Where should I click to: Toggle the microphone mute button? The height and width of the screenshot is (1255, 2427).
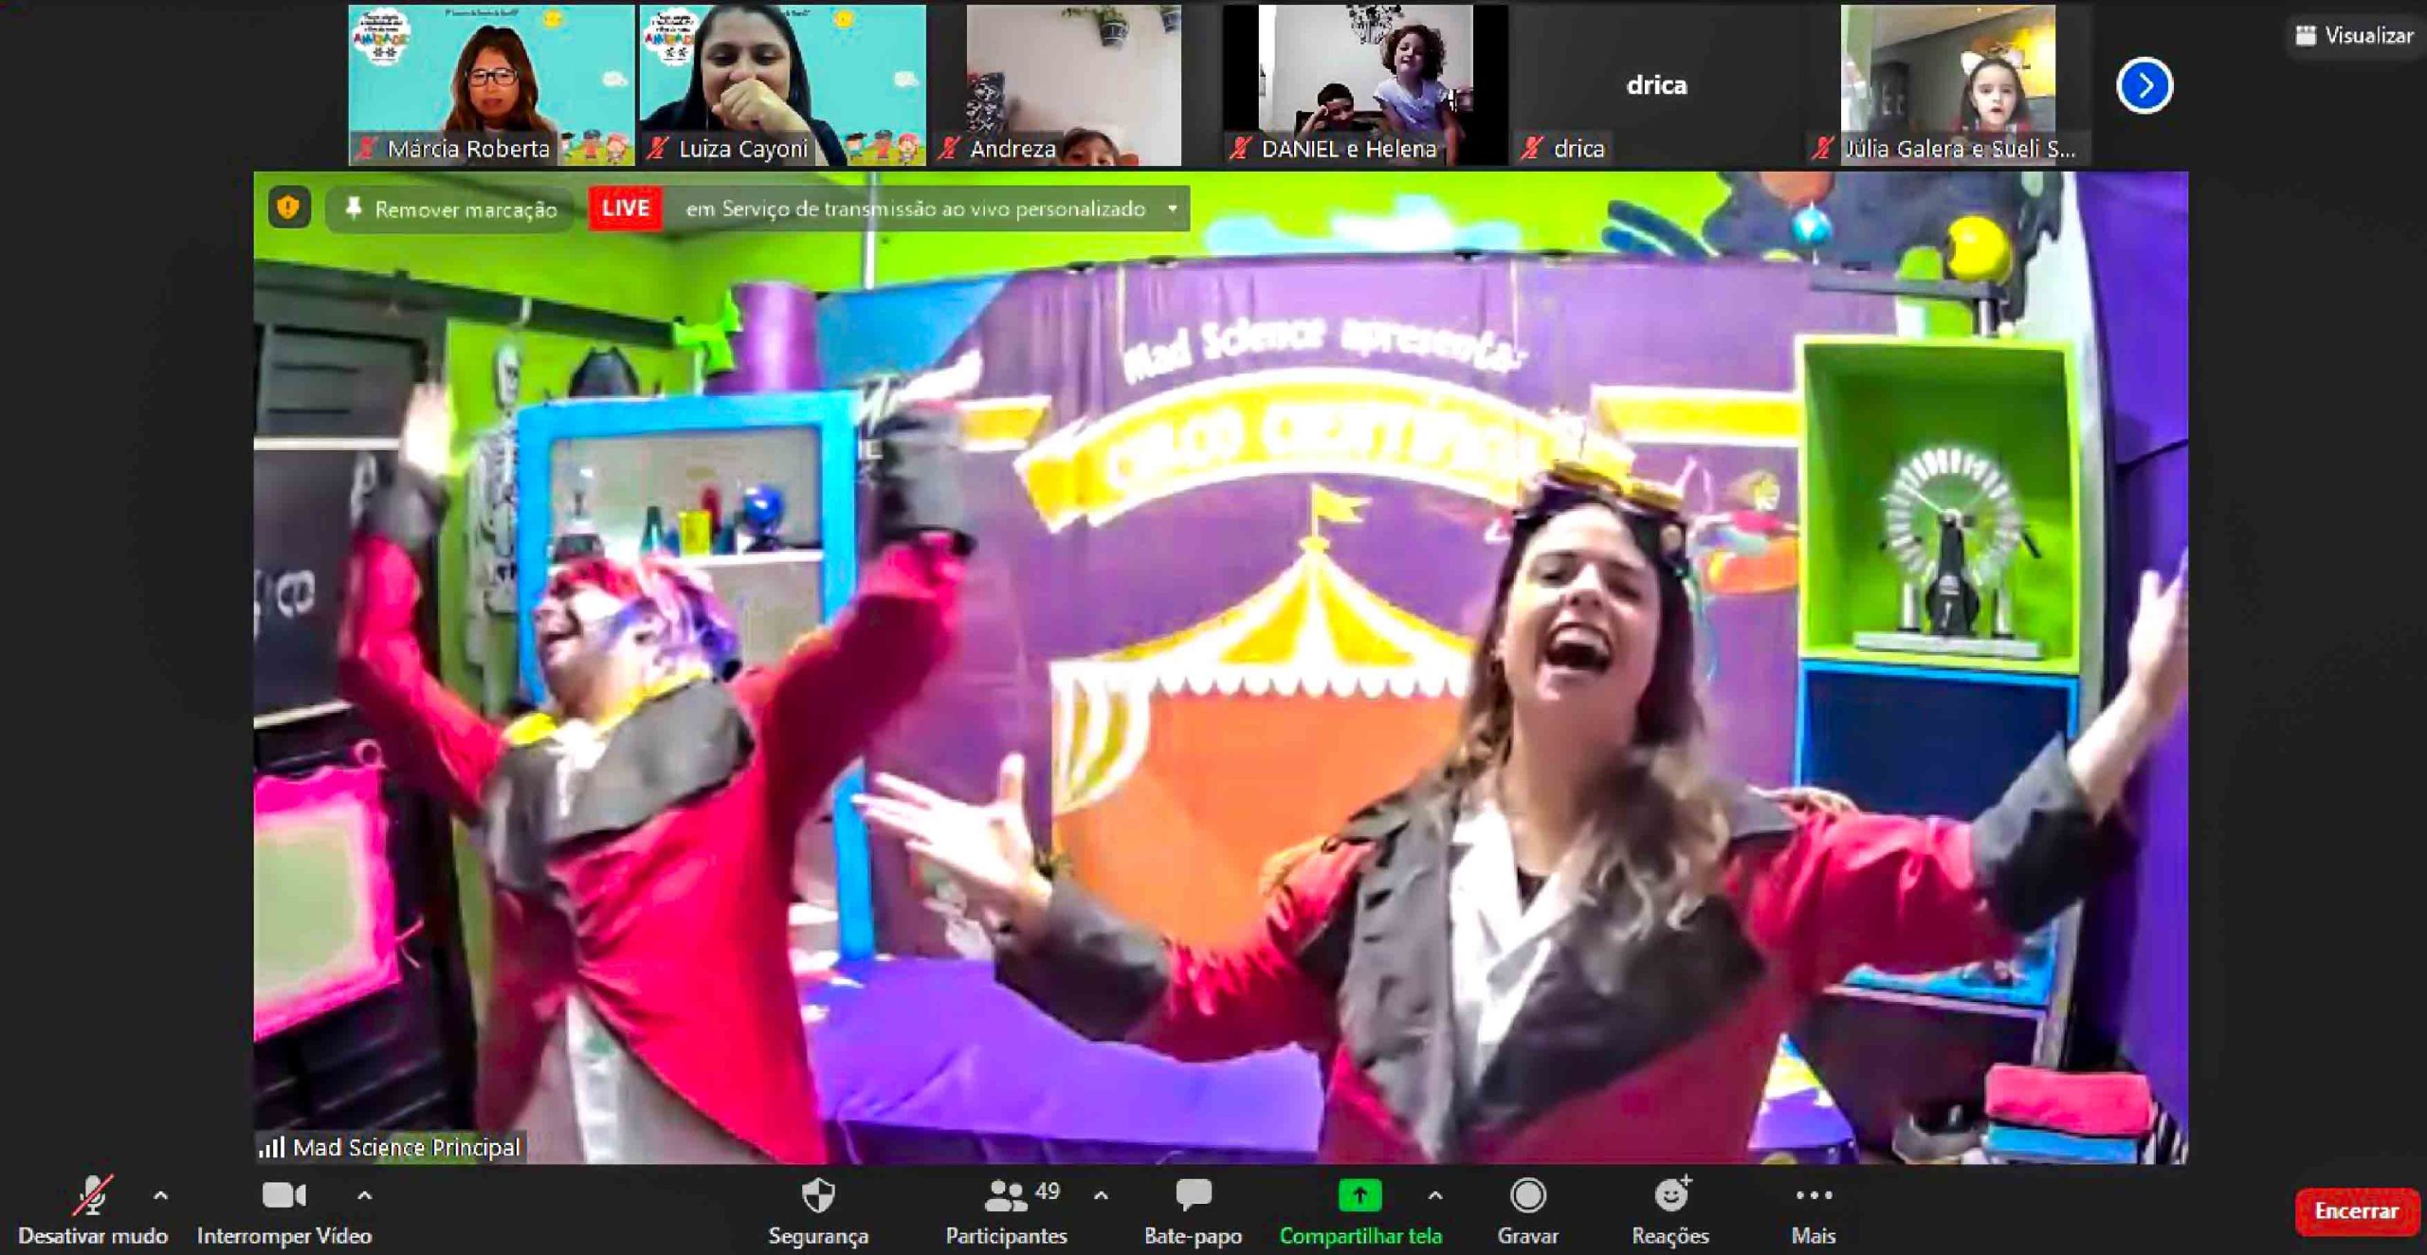pyautogui.click(x=93, y=1196)
